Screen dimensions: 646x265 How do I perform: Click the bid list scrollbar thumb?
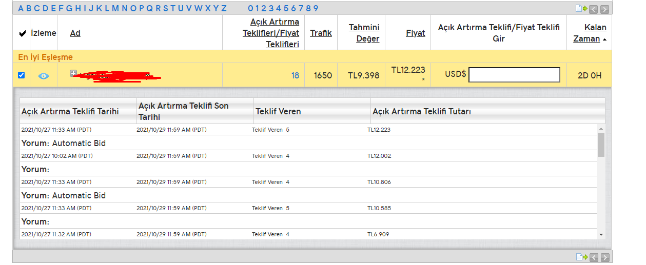[601, 145]
